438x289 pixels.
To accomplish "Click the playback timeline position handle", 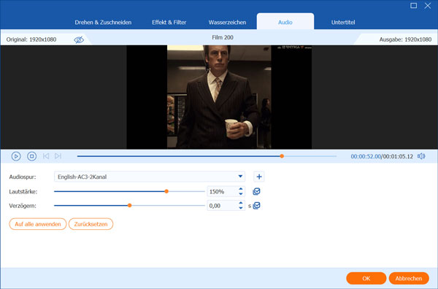I will (282, 156).
